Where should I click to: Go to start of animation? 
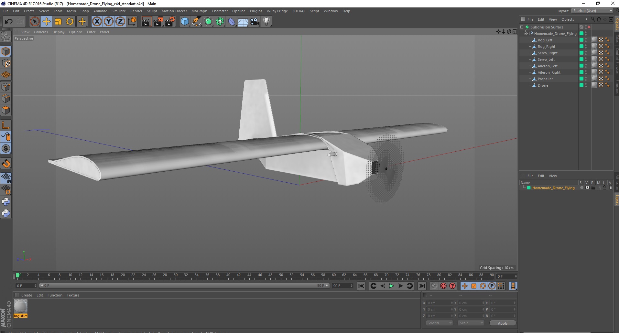point(361,286)
